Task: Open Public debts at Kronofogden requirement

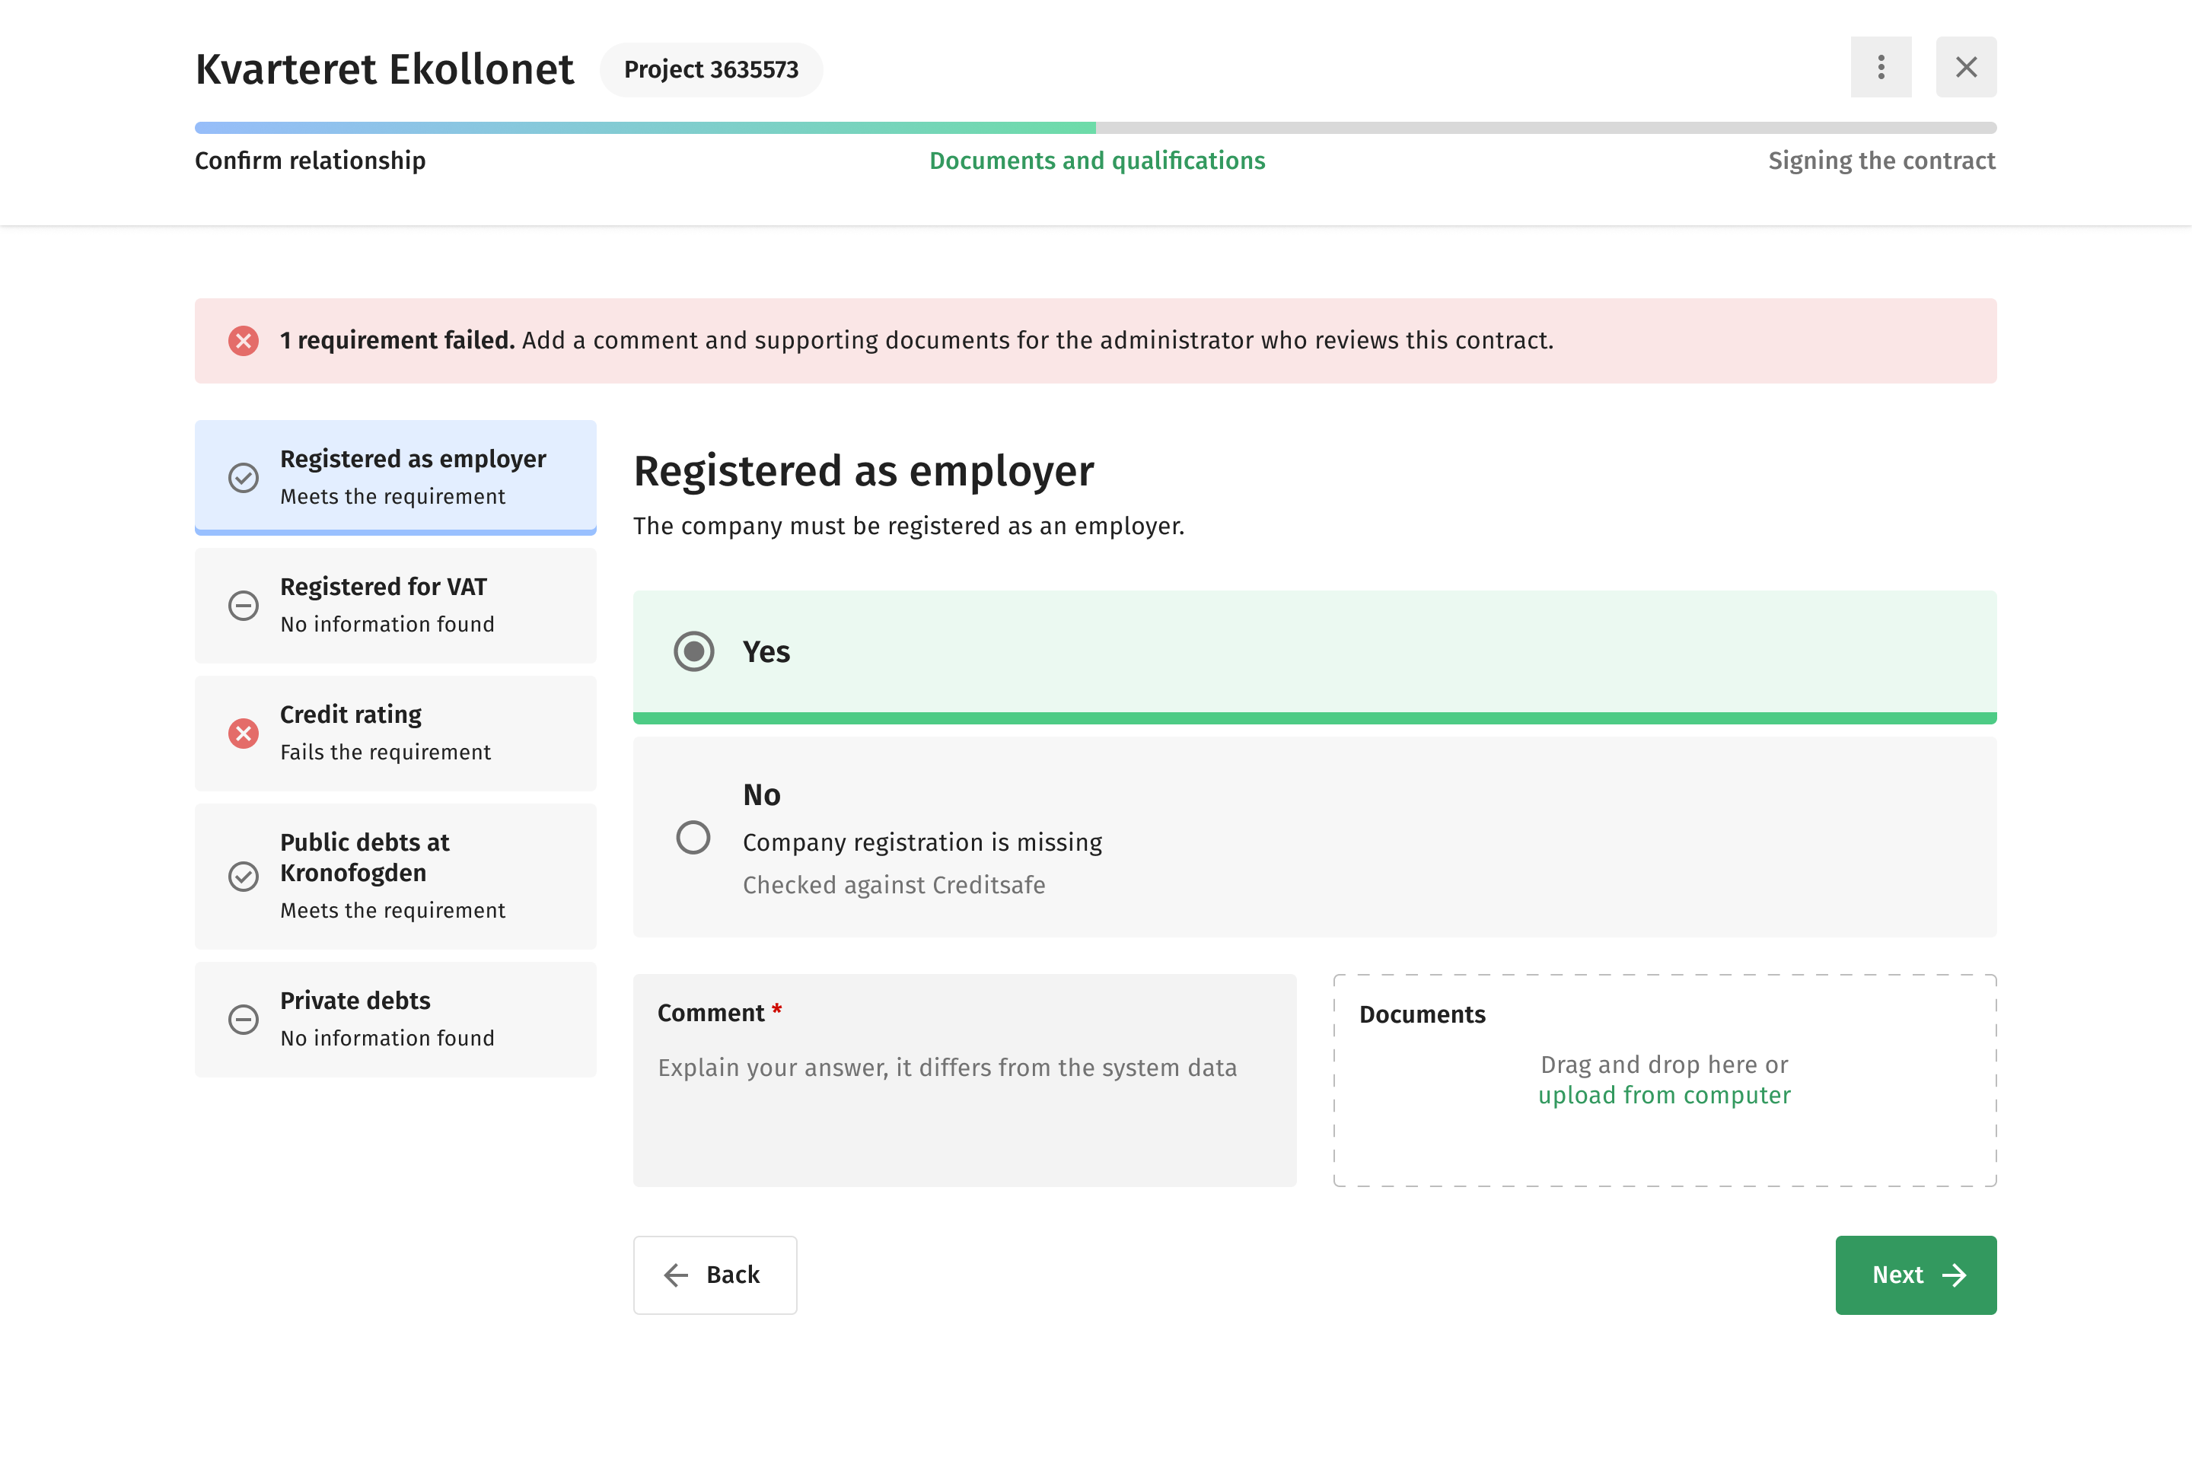Action: tap(395, 877)
